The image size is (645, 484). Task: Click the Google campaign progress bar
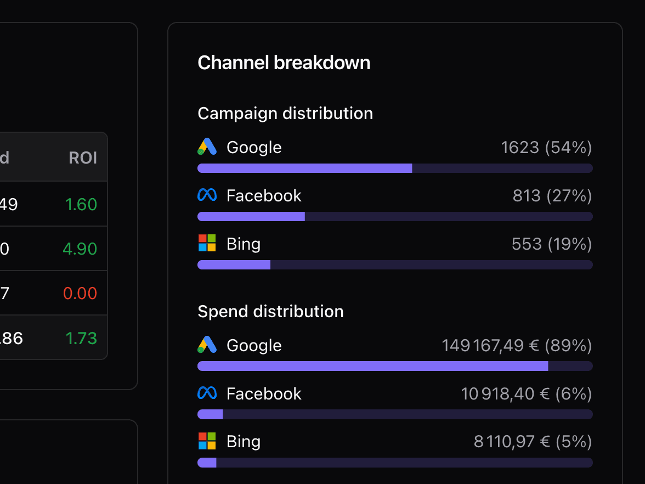[x=395, y=168]
